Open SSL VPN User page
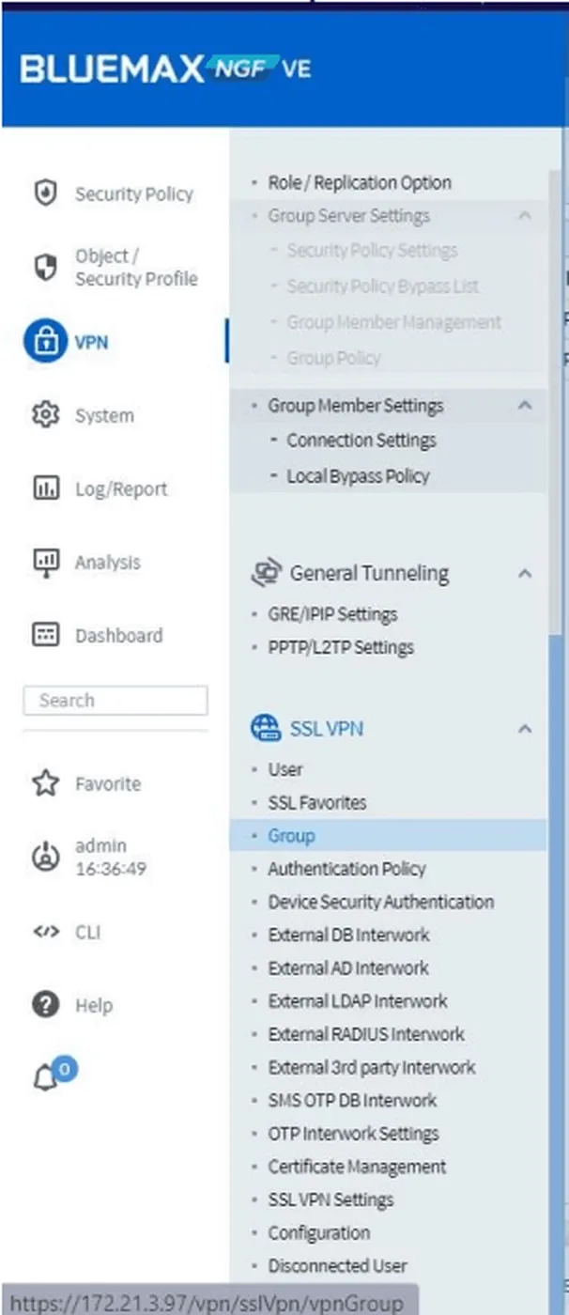Screen dimensions: 569x1315 tap(285, 769)
